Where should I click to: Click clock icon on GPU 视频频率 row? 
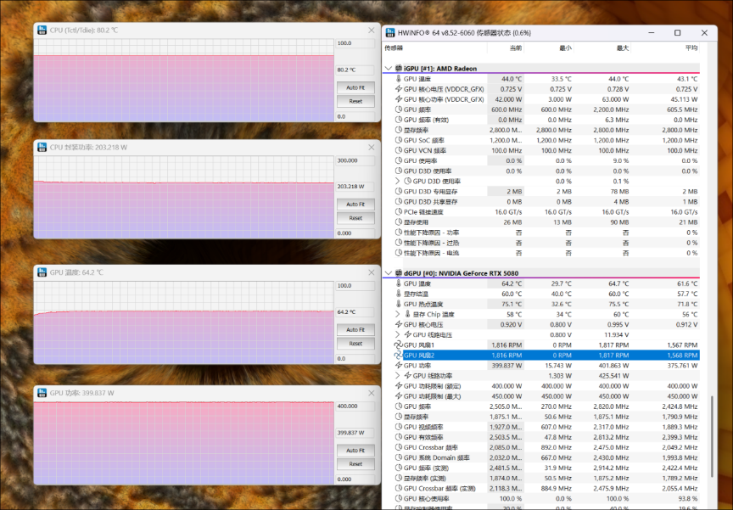pos(399,427)
